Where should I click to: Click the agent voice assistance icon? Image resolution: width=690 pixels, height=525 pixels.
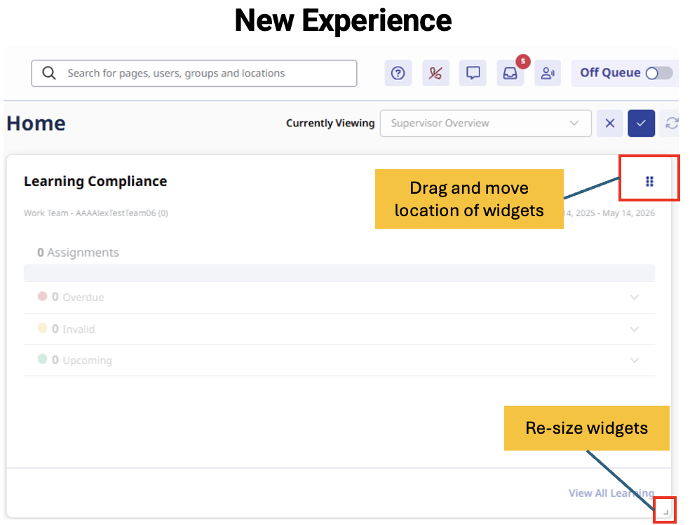click(548, 73)
